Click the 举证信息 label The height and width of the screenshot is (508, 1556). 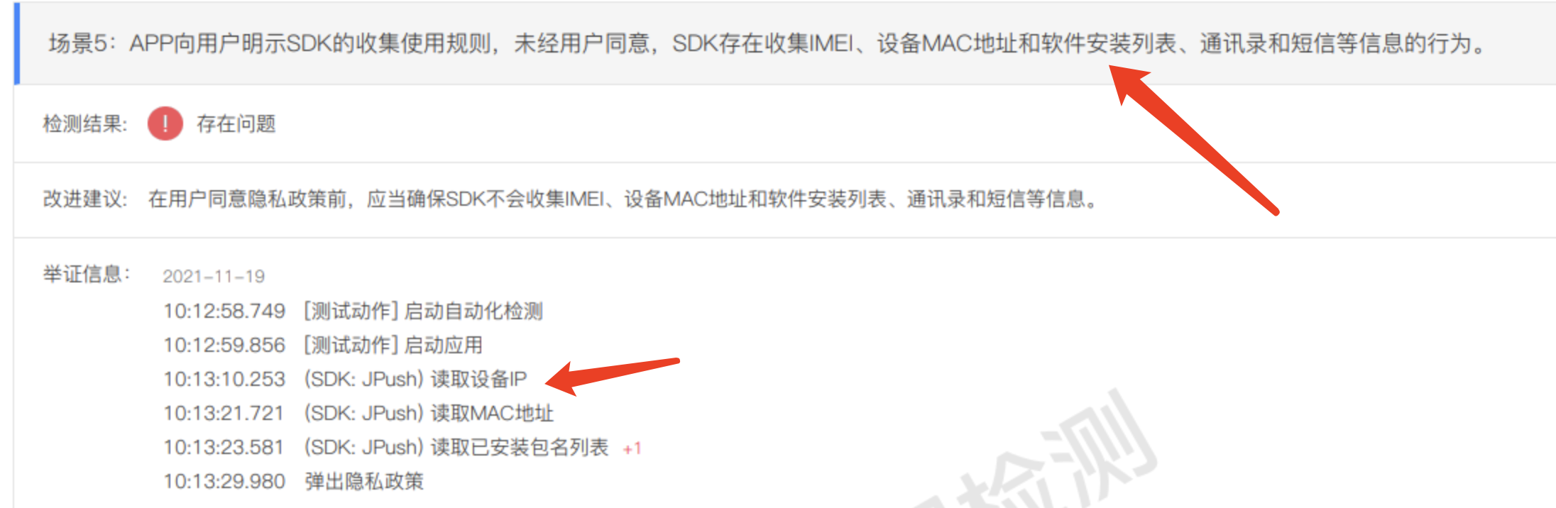tap(87, 274)
